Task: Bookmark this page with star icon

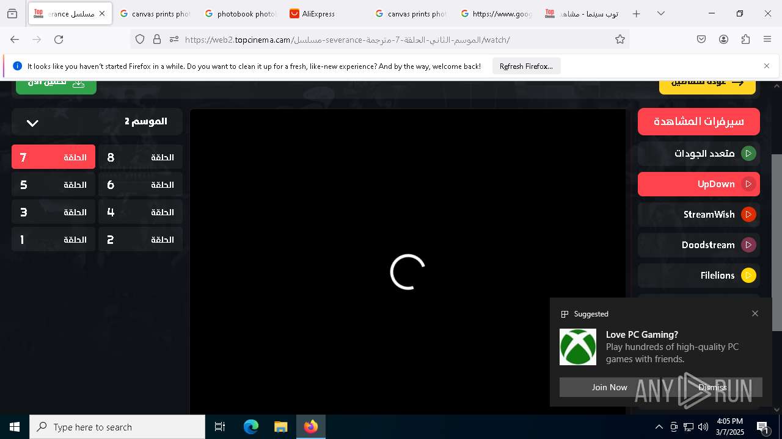Action: click(x=620, y=39)
